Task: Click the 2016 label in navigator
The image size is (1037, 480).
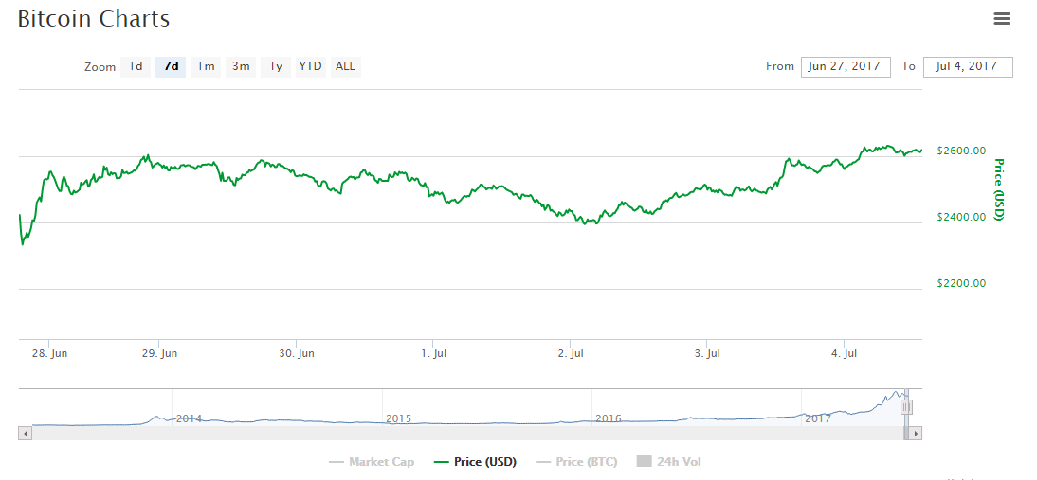Action: [608, 418]
